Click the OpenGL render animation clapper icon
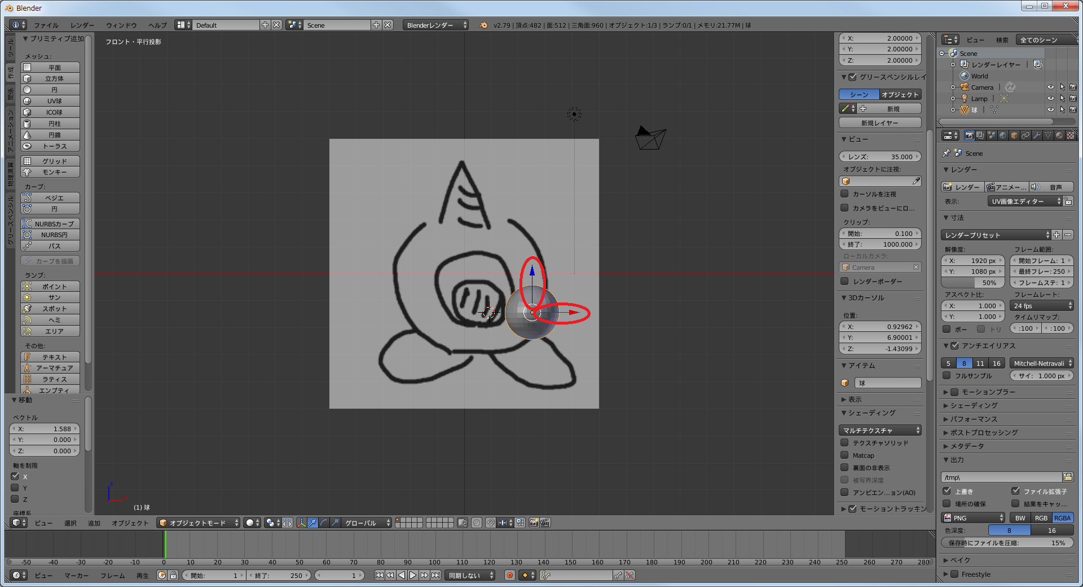The image size is (1083, 587). click(x=545, y=523)
